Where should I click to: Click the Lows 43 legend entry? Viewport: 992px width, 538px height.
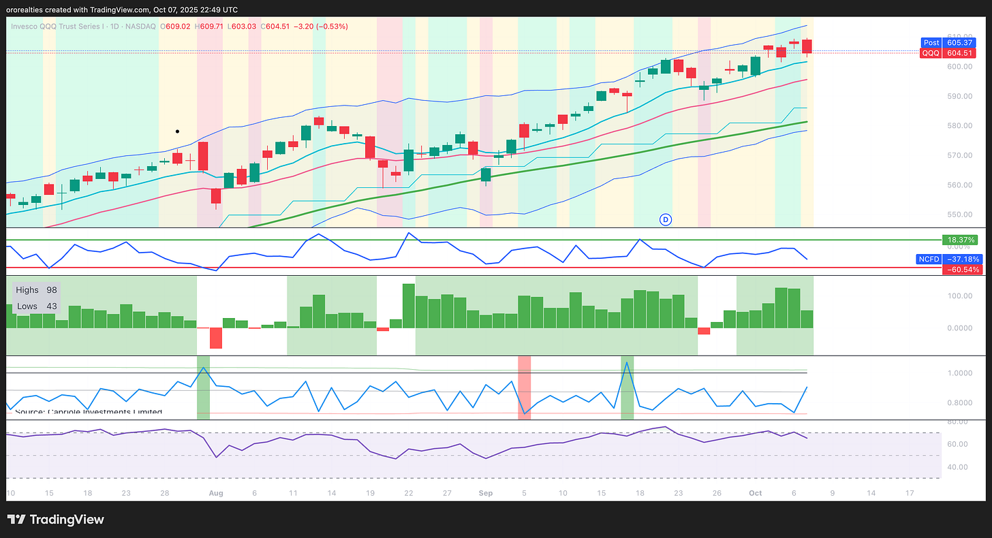point(37,306)
